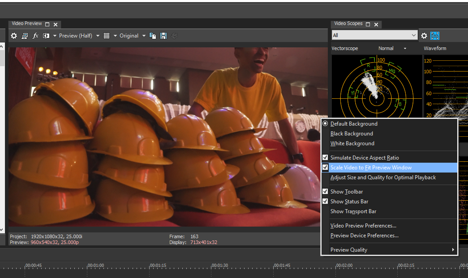468x278 pixels.
Task: Open Video Preview Preferences...
Action: point(363,226)
